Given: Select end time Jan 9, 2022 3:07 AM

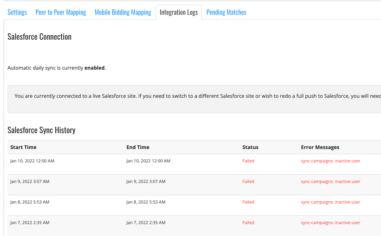Looking at the screenshot, I should pos(146,182).
